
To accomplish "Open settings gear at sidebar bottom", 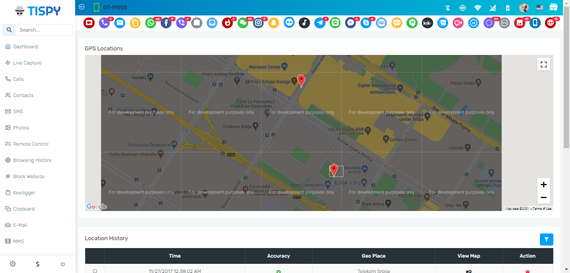I will point(13,264).
